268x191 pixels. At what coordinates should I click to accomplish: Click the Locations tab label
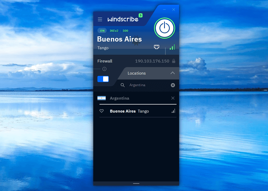click(x=137, y=73)
